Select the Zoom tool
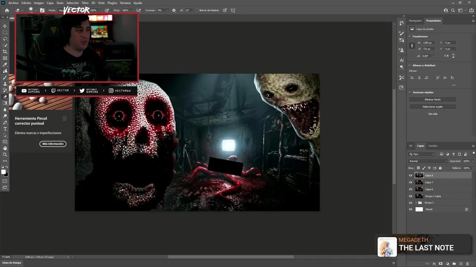Viewport: 476px width, 267px height. (5, 154)
